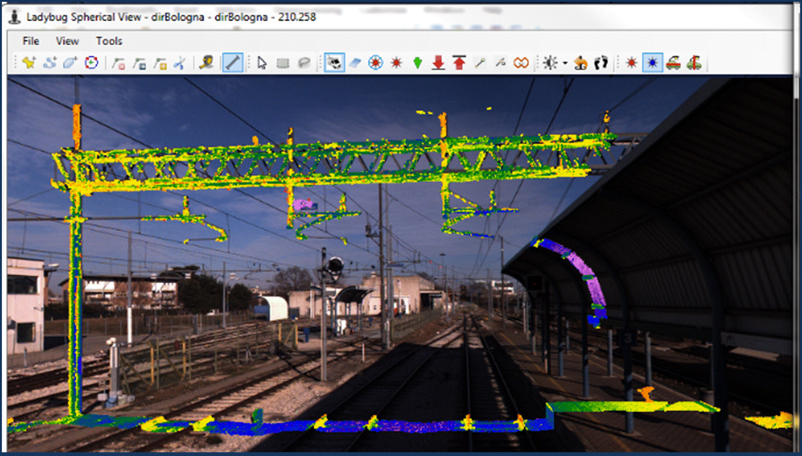
Task: Click the scissors cut tool icon
Action: [180, 63]
